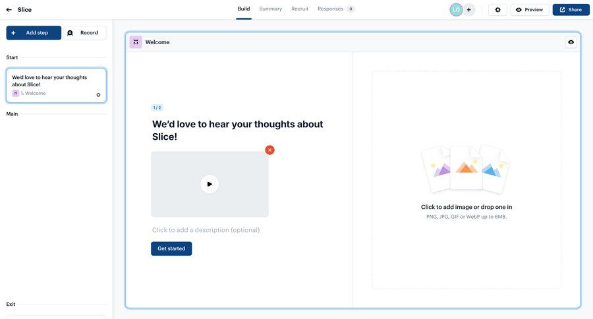The width and height of the screenshot is (593, 319).
Task: Add collaborator with the plus icon
Action: click(468, 10)
